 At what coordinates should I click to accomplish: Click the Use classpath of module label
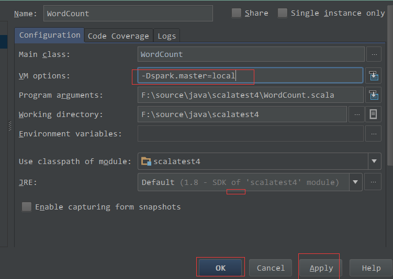75,161
